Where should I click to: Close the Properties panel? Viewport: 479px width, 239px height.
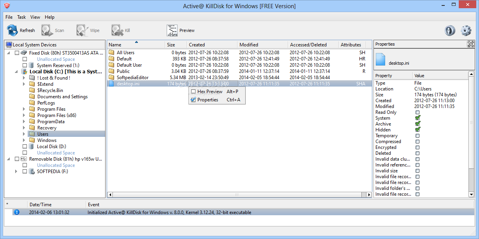(x=471, y=44)
